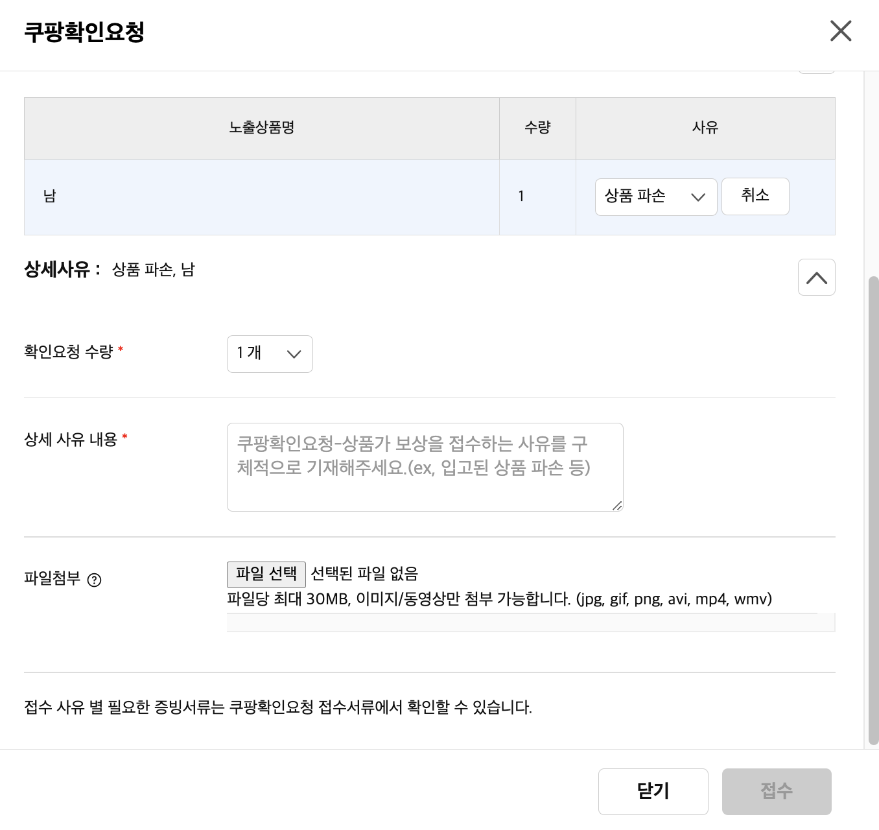Image resolution: width=879 pixels, height=830 pixels.
Task: Click the dialog's vertical scrollbar
Action: tap(873, 511)
